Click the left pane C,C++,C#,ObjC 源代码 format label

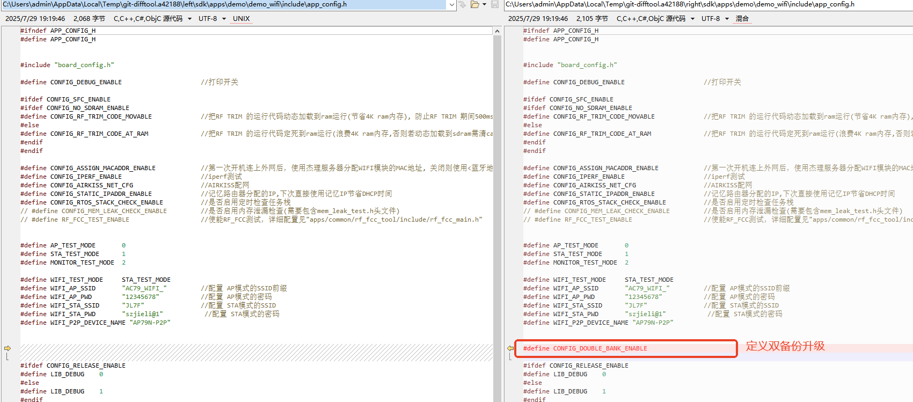point(148,19)
